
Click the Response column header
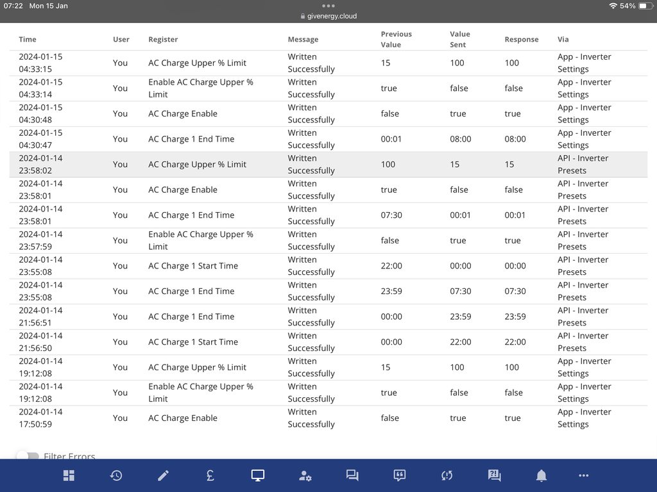click(521, 40)
